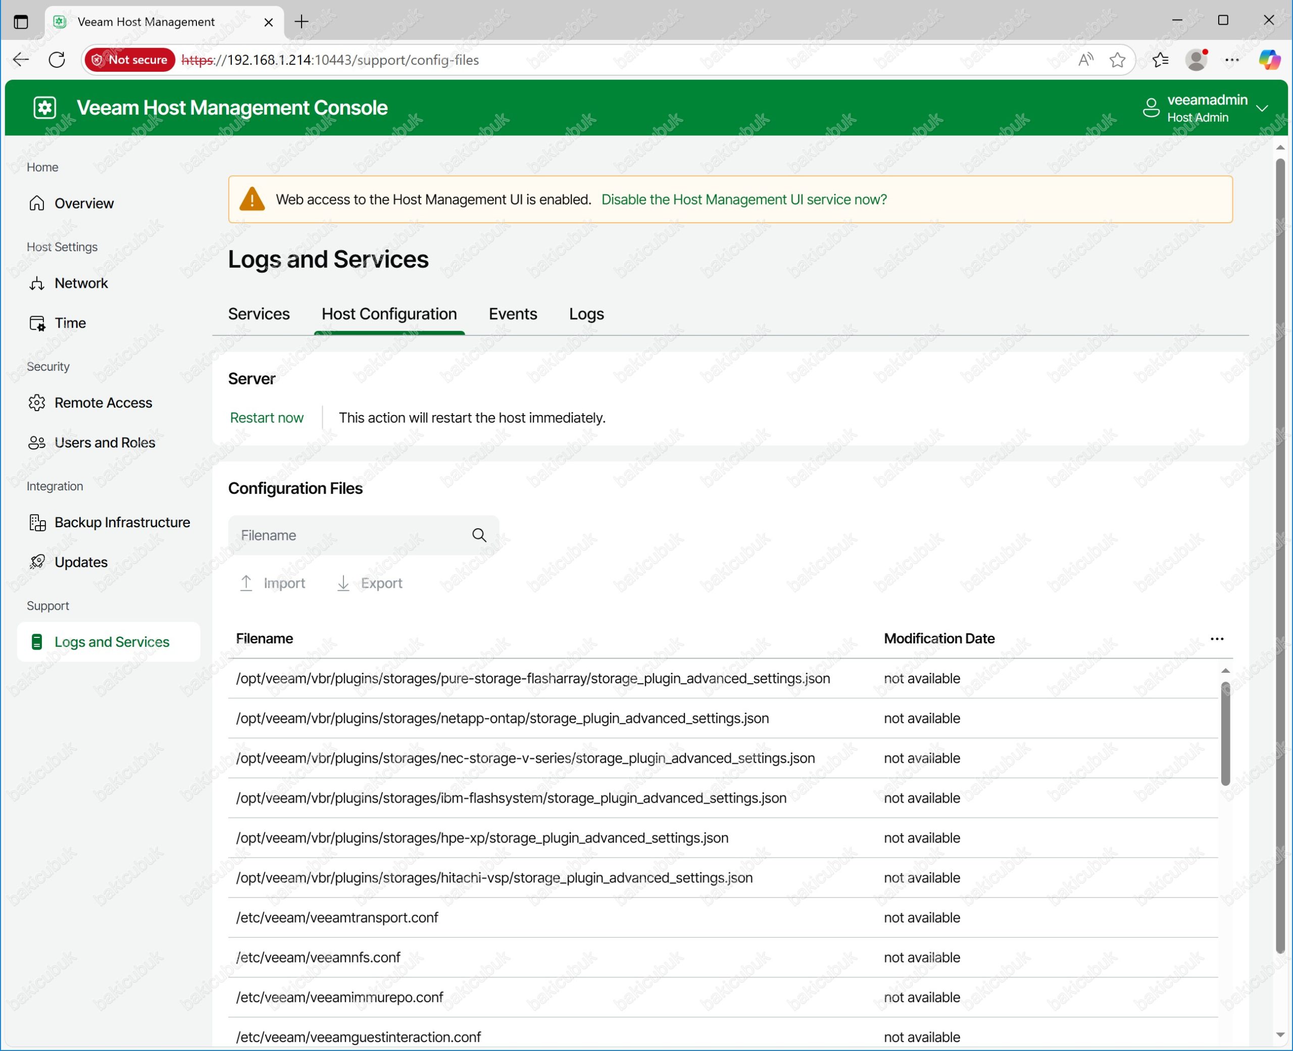Click the search magnifier icon
This screenshot has height=1051, width=1293.
[x=479, y=535]
